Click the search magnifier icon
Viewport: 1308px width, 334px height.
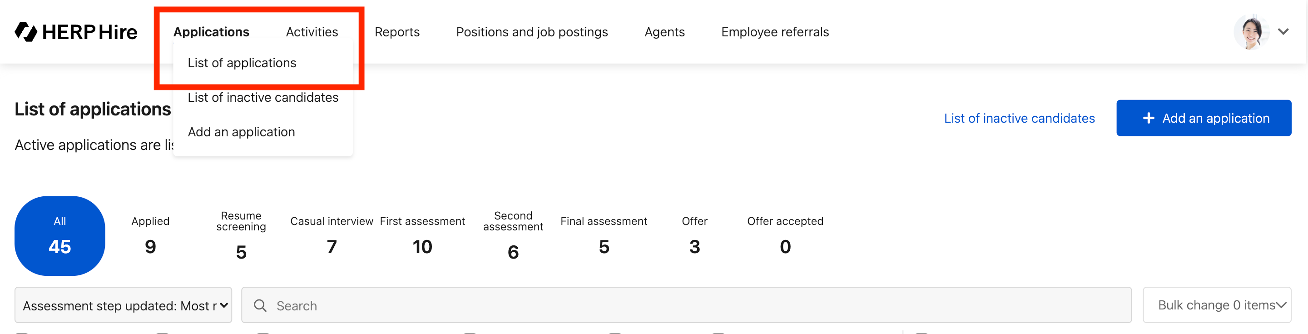260,305
